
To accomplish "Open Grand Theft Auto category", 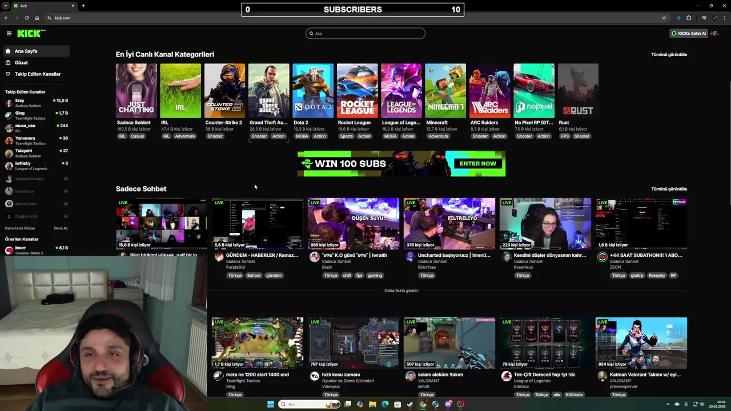I will tap(268, 91).
